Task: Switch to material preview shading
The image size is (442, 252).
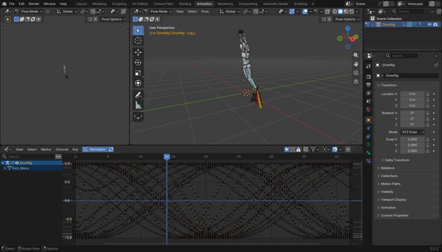Action: coord(346,12)
